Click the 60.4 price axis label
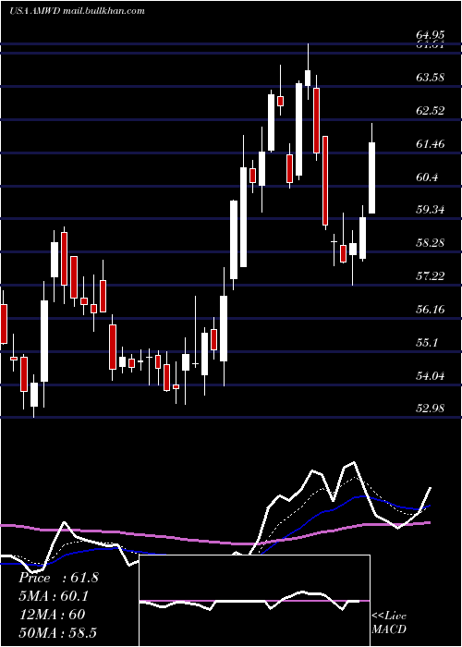 427,177
